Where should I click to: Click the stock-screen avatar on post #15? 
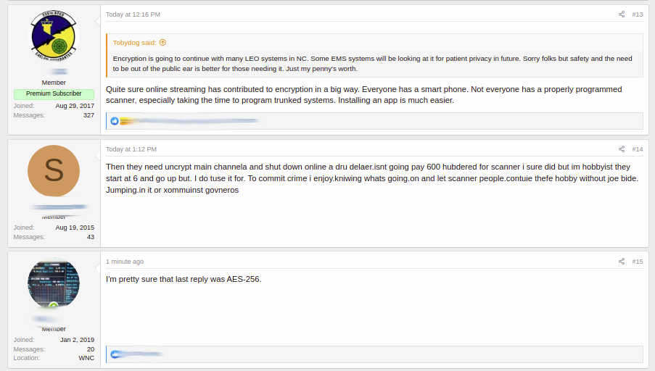point(54,284)
